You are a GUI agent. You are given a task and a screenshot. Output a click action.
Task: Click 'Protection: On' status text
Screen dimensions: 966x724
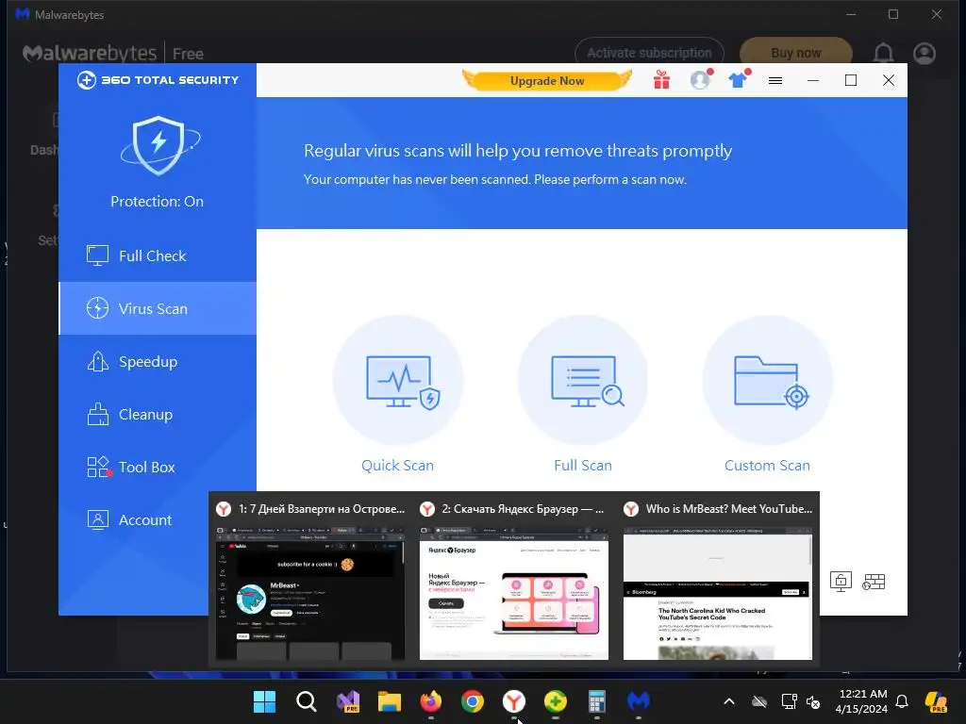[x=158, y=202]
